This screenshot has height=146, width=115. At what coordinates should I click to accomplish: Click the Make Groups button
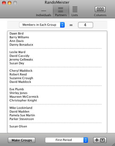tap(21, 140)
